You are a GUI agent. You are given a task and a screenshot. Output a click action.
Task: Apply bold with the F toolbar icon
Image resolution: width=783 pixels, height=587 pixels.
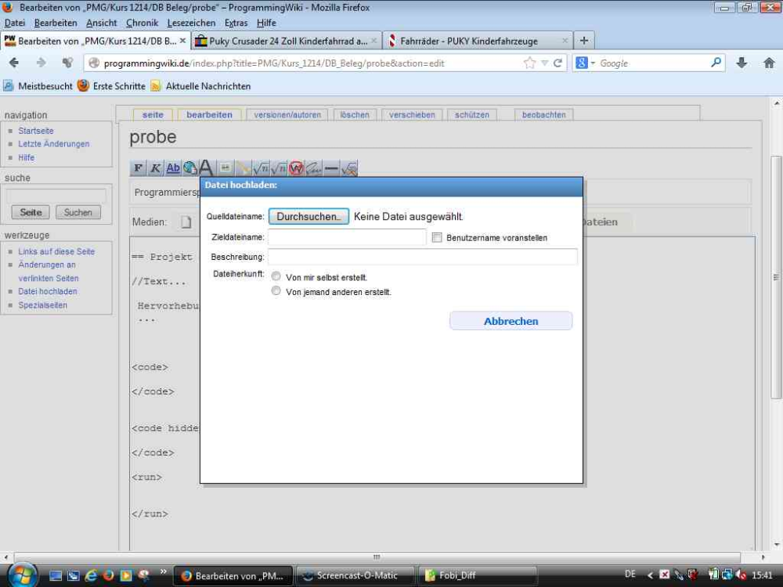(x=138, y=168)
